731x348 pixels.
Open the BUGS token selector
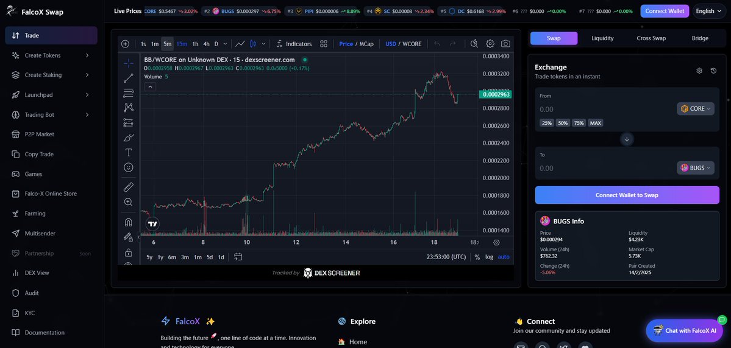[x=696, y=168]
